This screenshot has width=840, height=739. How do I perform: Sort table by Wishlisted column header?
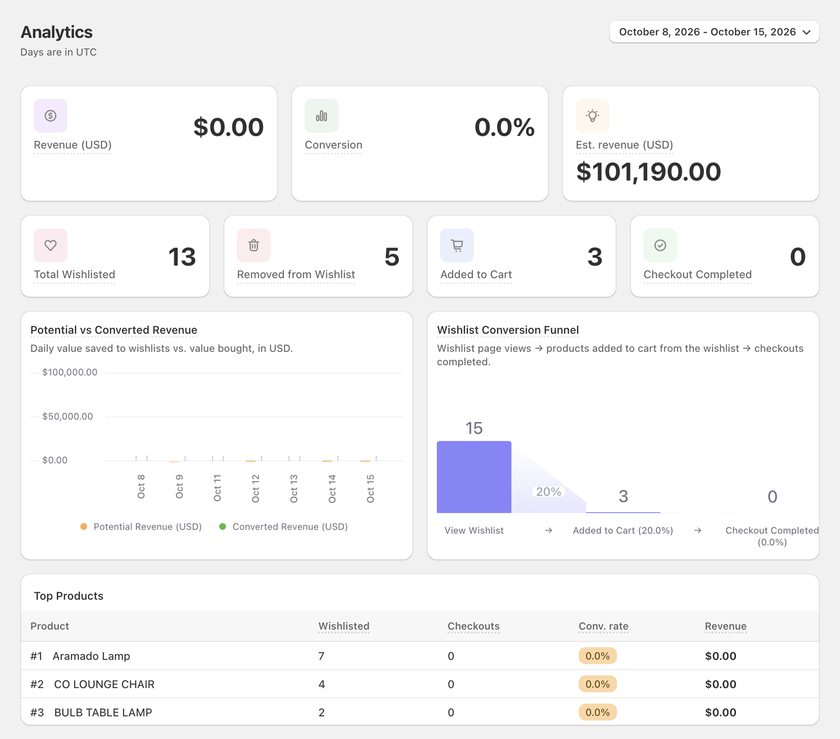[x=344, y=626]
